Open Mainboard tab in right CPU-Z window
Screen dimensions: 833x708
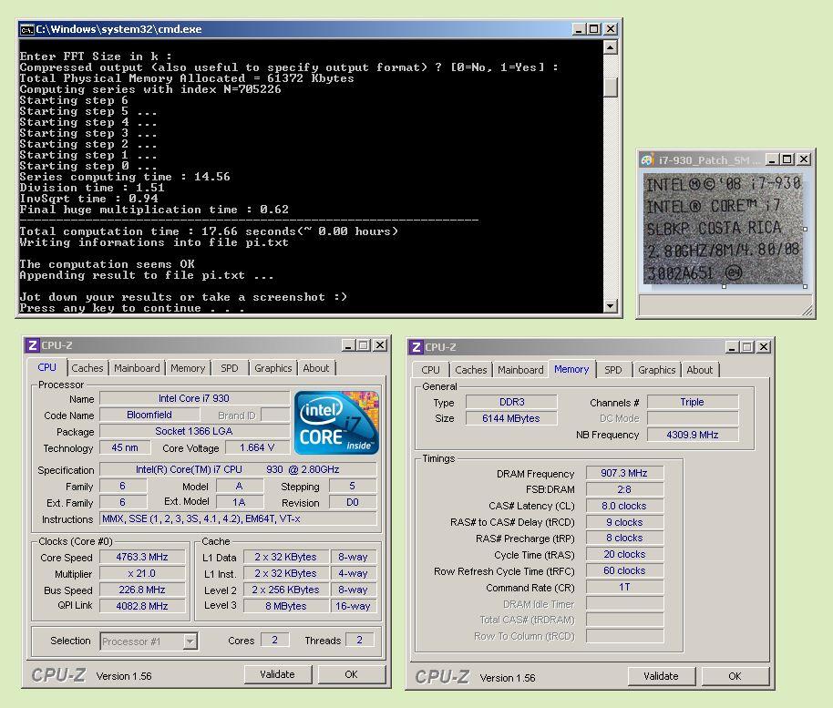[x=520, y=370]
